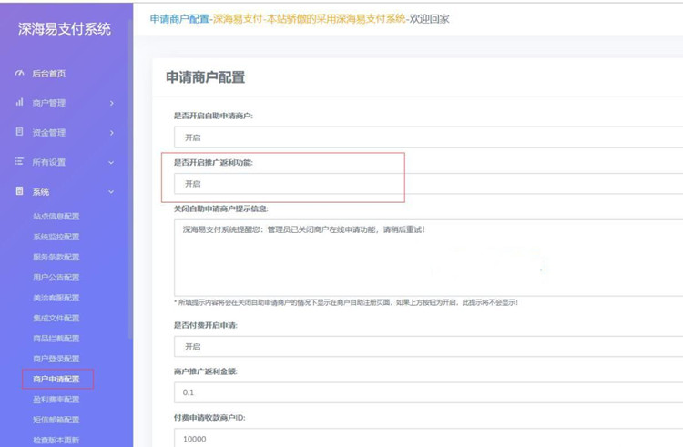
Task: Open 短信邮箱配置 in sidebar
Action: coord(56,420)
